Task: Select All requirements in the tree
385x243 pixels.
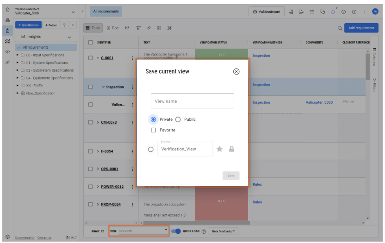Action: click(x=46, y=47)
